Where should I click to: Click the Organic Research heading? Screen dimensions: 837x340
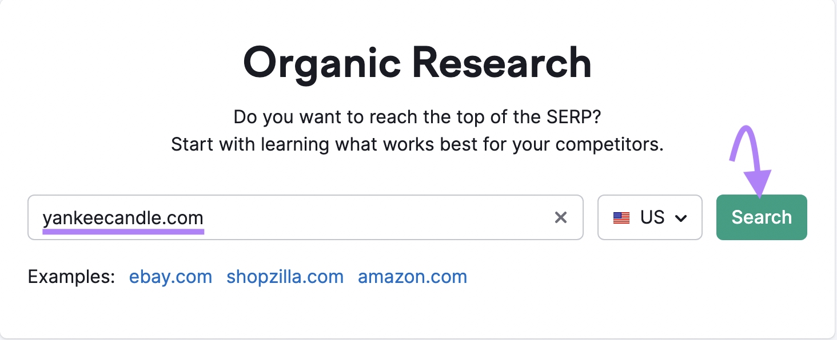click(417, 62)
